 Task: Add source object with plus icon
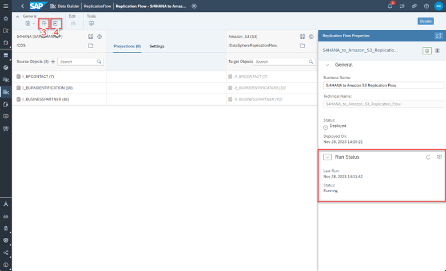[x=53, y=62]
